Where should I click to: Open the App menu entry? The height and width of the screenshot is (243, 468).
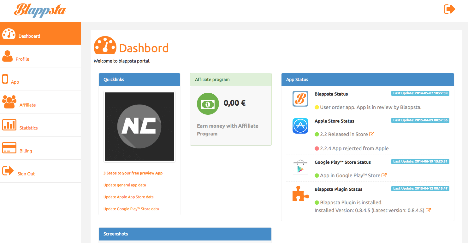(40, 79)
